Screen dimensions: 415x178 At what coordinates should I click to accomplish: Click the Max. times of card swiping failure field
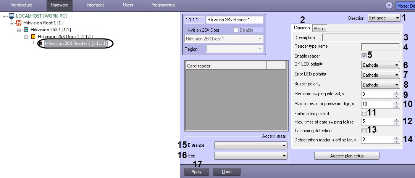(x=377, y=122)
